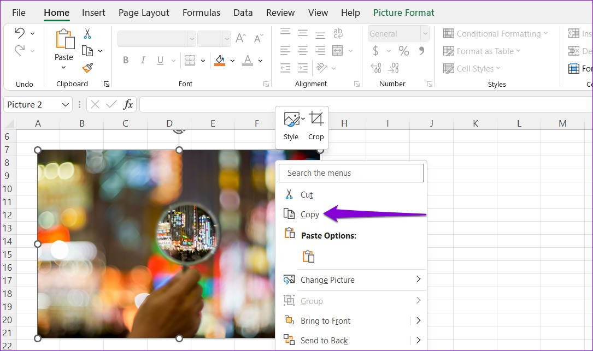
Task: Click the Paste clipboard icon
Action: (64, 40)
